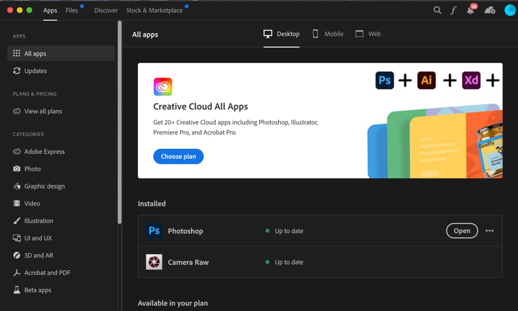The width and height of the screenshot is (518, 311).
Task: Select Updates in the sidebar
Action: pos(35,71)
